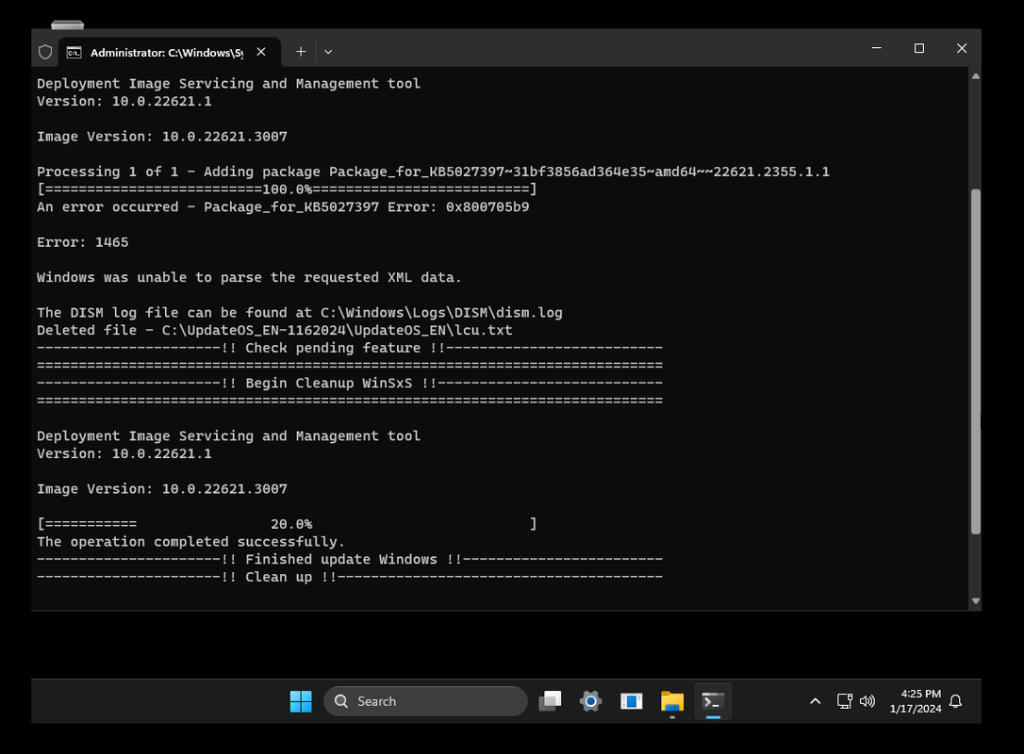Show hidden system tray icons
Image resolution: width=1024 pixels, height=754 pixels.
point(815,702)
